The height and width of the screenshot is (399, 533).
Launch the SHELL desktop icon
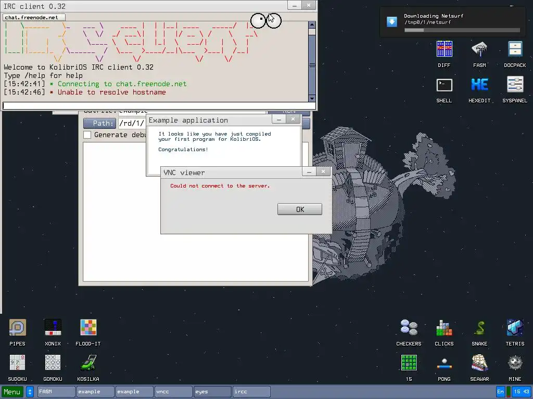pyautogui.click(x=444, y=85)
